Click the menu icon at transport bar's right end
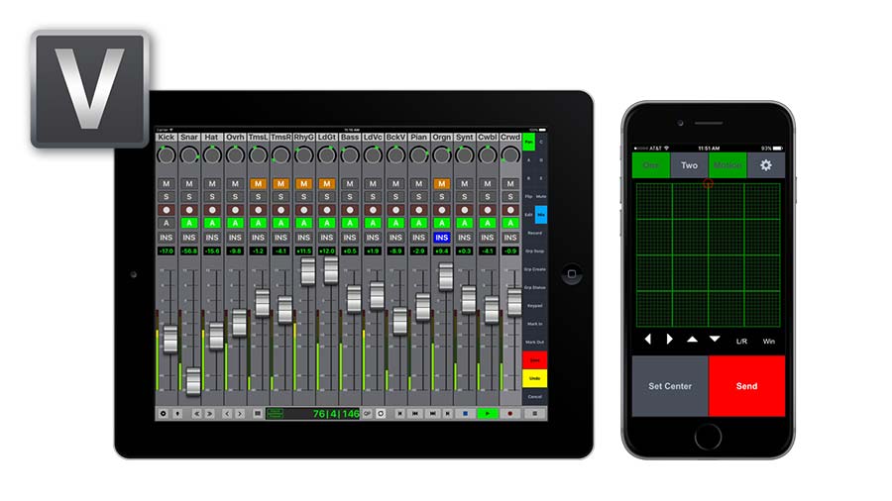The image size is (892, 501). [535, 414]
